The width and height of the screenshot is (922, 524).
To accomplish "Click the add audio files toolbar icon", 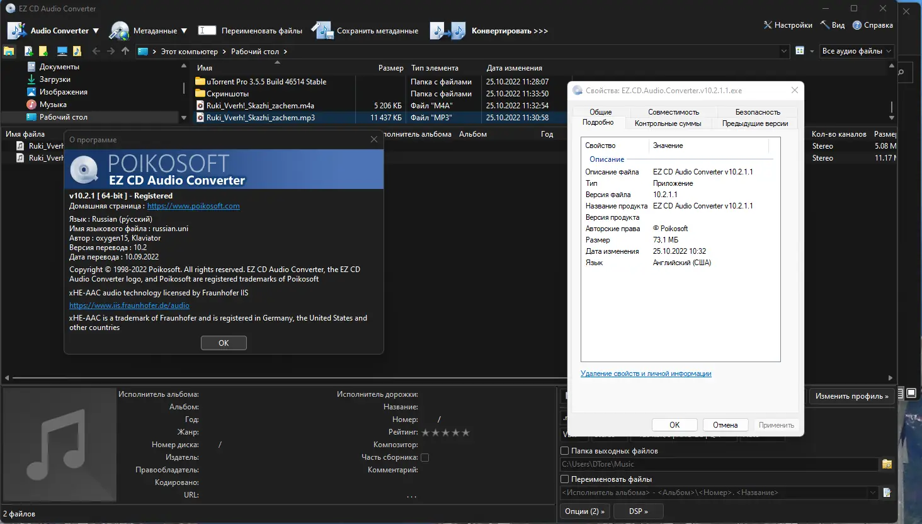I will (x=28, y=51).
